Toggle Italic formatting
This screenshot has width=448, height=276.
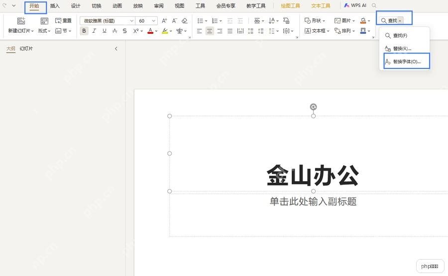(x=94, y=31)
